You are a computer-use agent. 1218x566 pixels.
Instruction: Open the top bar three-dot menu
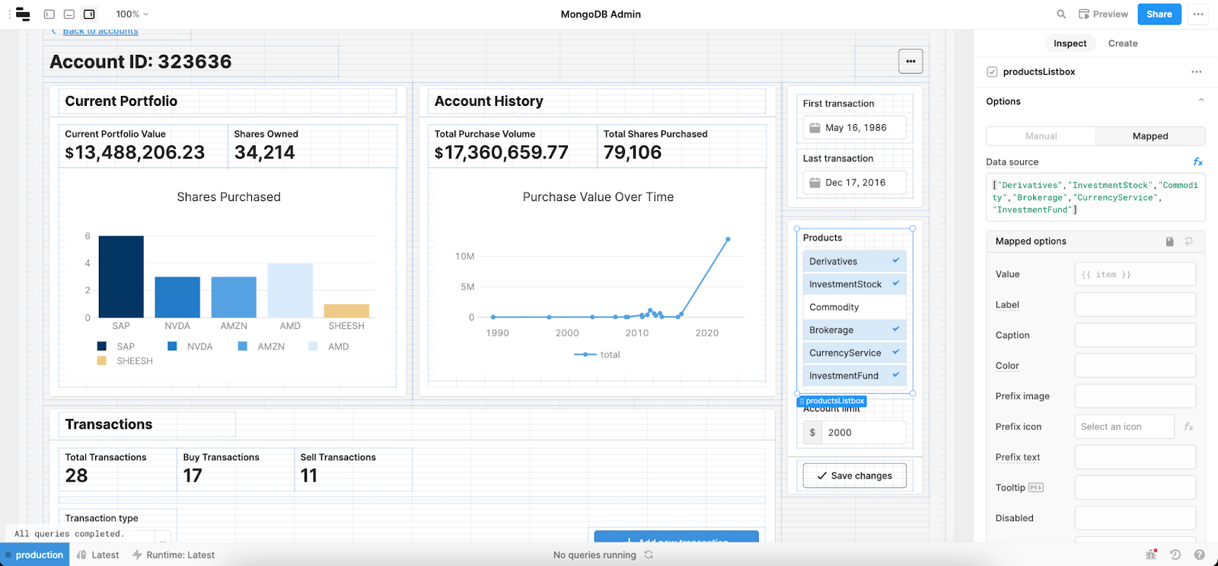click(x=1198, y=14)
